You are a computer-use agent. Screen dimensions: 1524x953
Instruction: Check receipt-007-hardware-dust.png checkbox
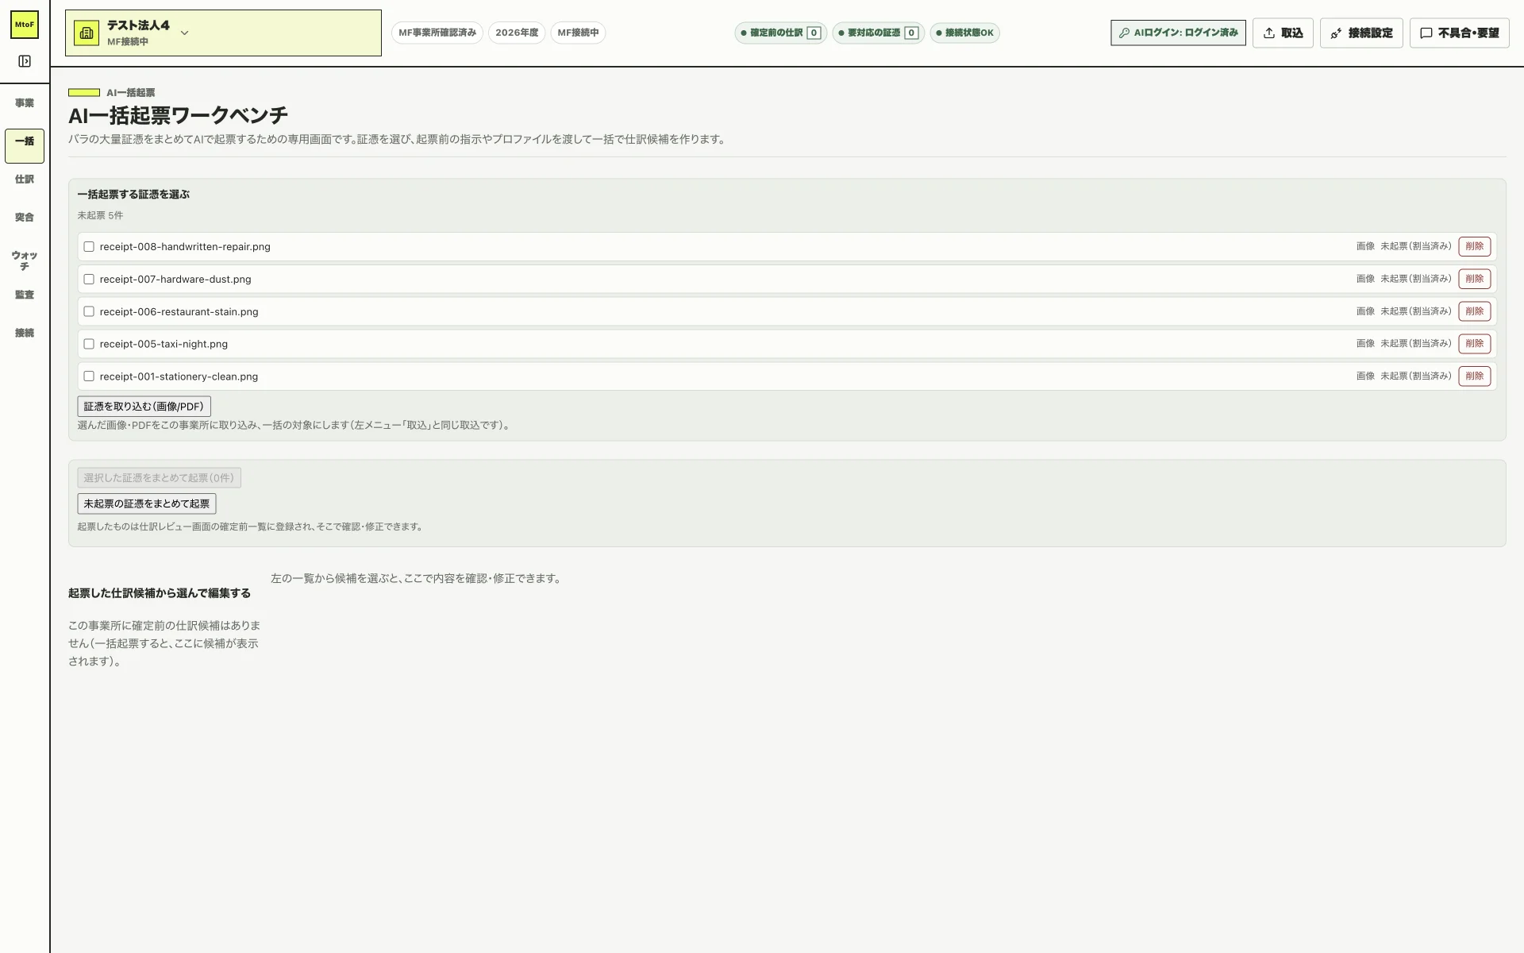pyautogui.click(x=89, y=280)
